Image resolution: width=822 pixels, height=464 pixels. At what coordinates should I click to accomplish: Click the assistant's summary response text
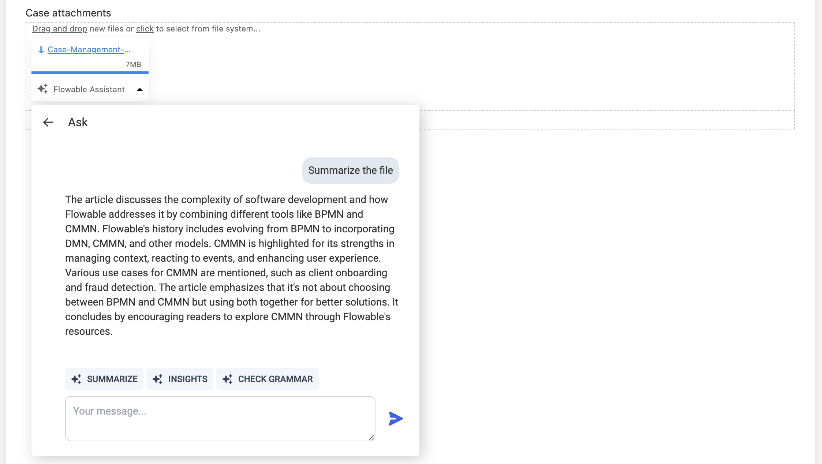231,265
